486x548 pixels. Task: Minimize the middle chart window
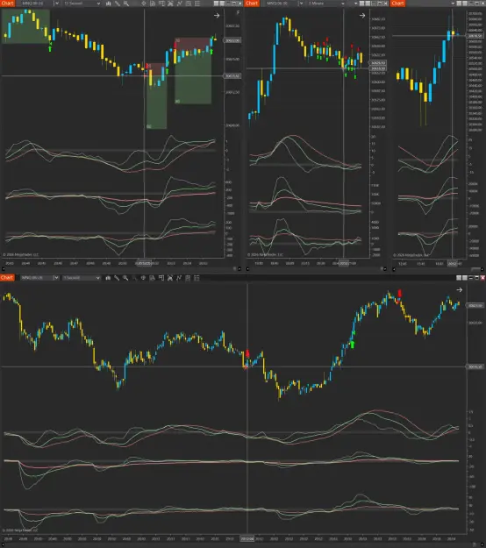[374, 4]
